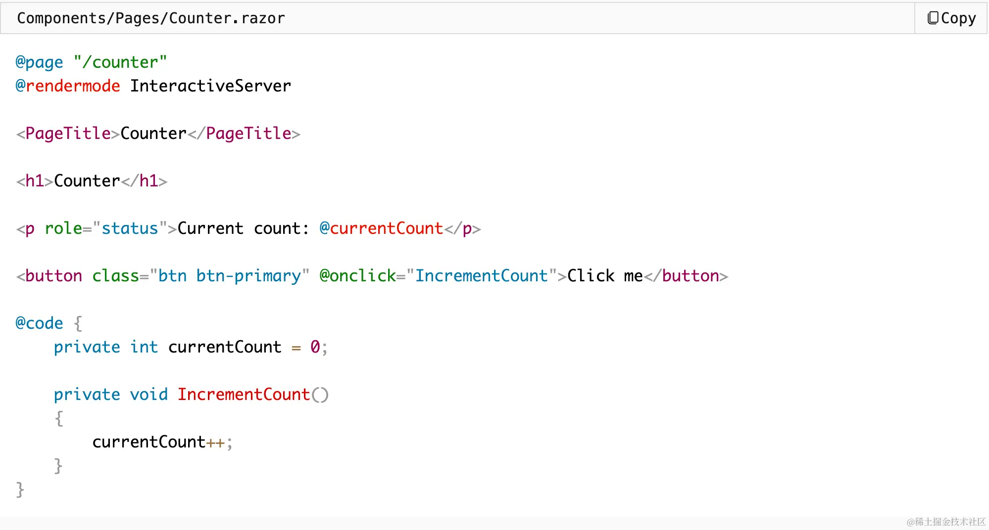The width and height of the screenshot is (989, 530).
Task: Click the @onclick event attribute
Action: point(357,276)
